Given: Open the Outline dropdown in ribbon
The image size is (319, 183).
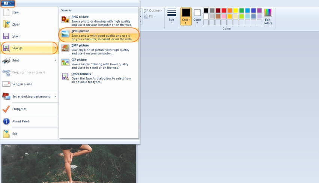Looking at the screenshot, I should (x=153, y=10).
